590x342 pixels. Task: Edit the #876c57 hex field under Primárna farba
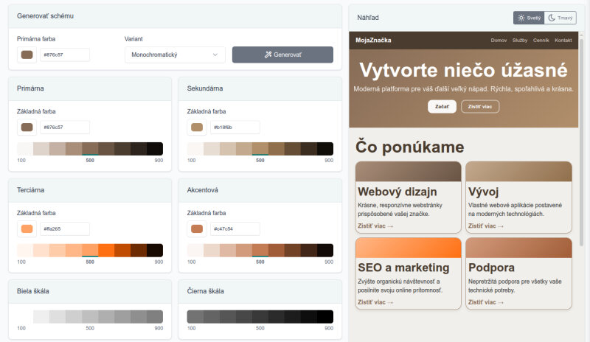[x=65, y=55]
